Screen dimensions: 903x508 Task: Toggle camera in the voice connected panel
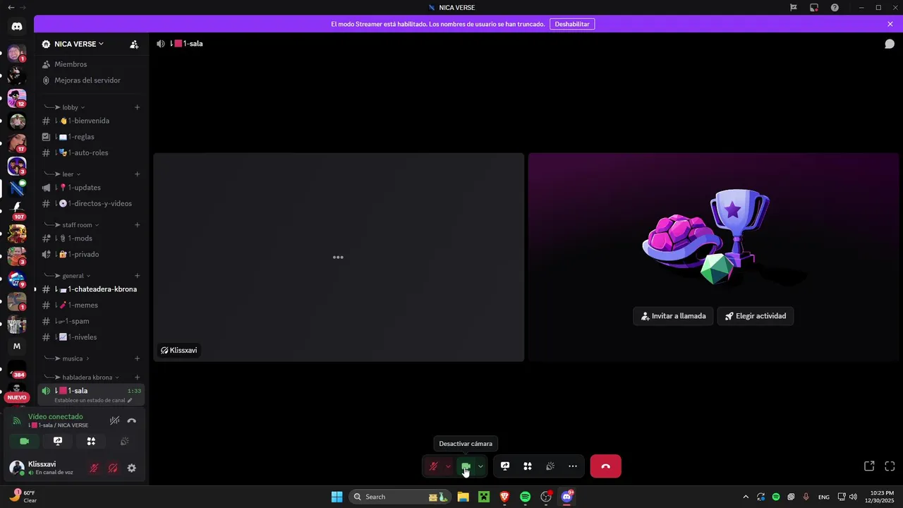[24, 441]
